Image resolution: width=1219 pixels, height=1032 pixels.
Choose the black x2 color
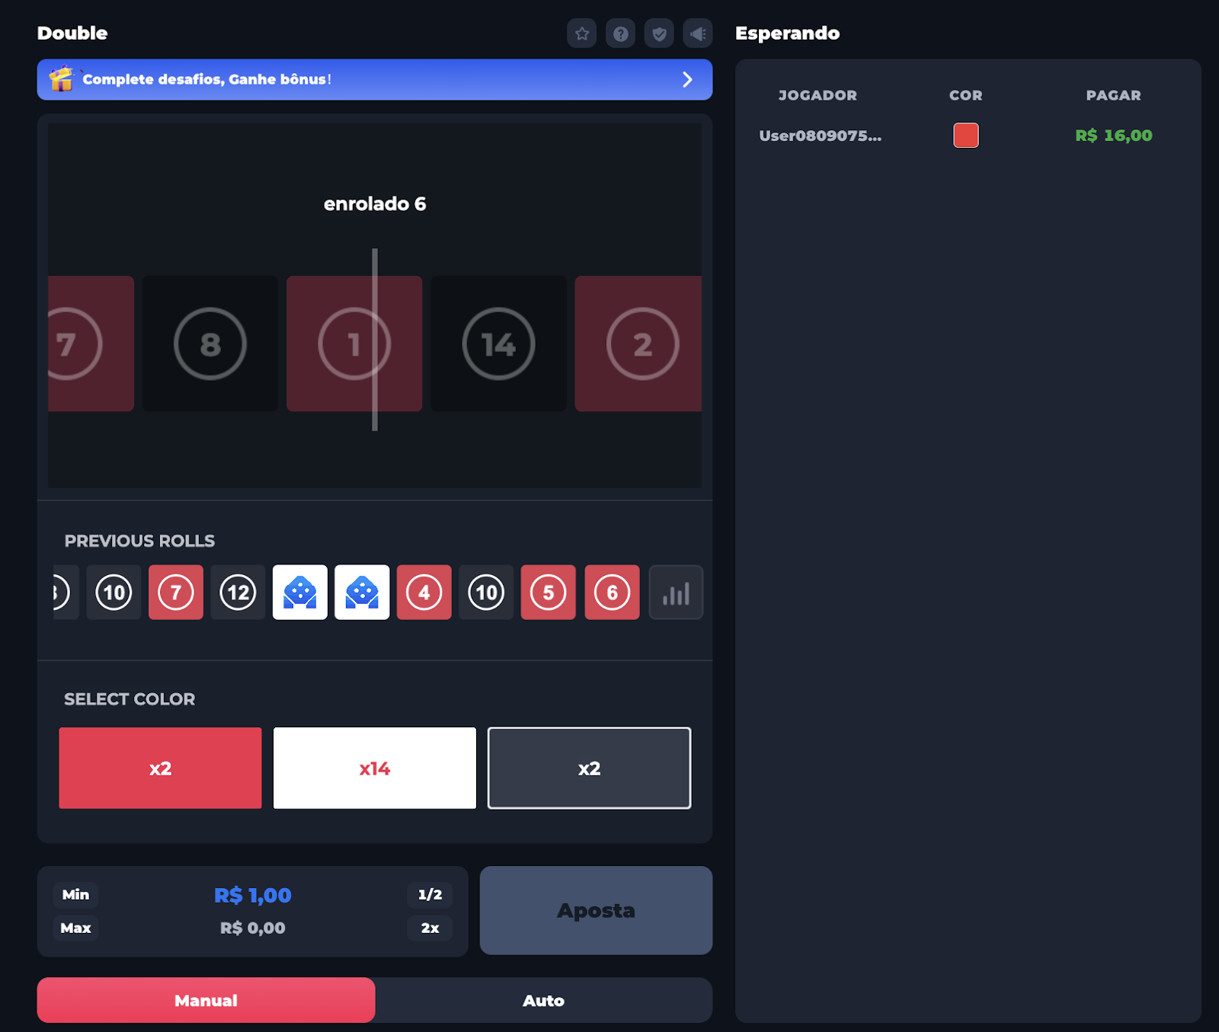[x=589, y=768]
